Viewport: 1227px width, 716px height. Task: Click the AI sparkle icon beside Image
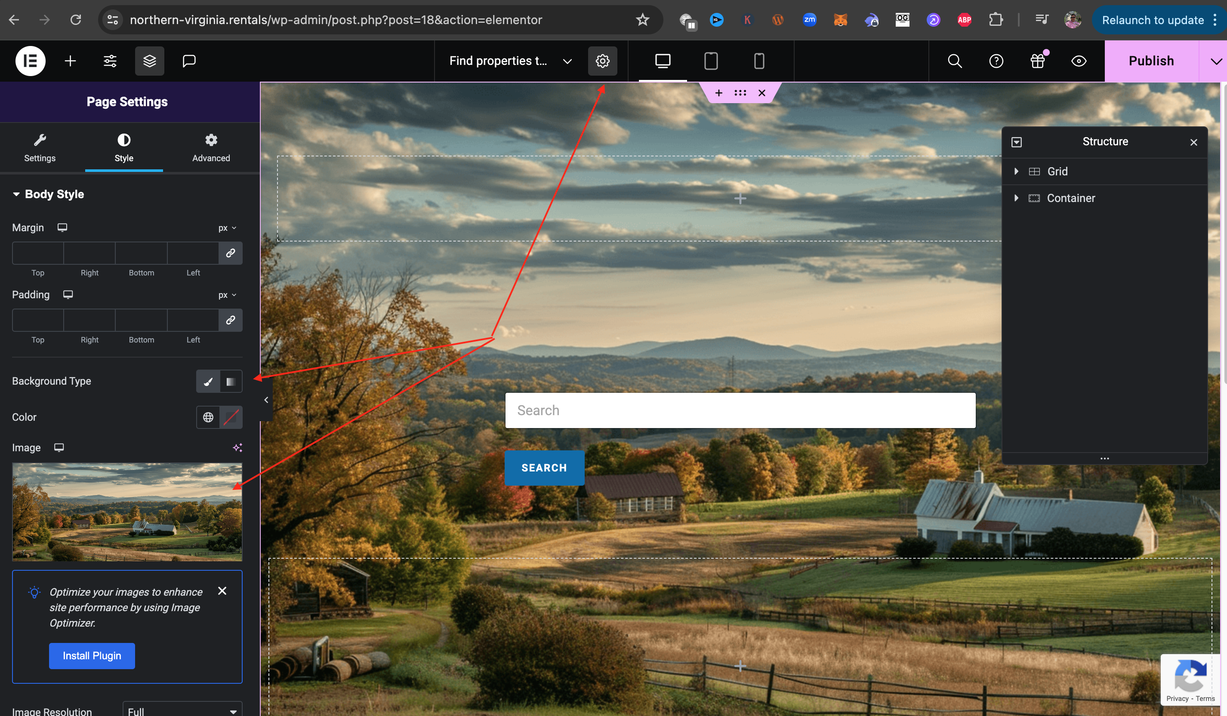tap(237, 447)
